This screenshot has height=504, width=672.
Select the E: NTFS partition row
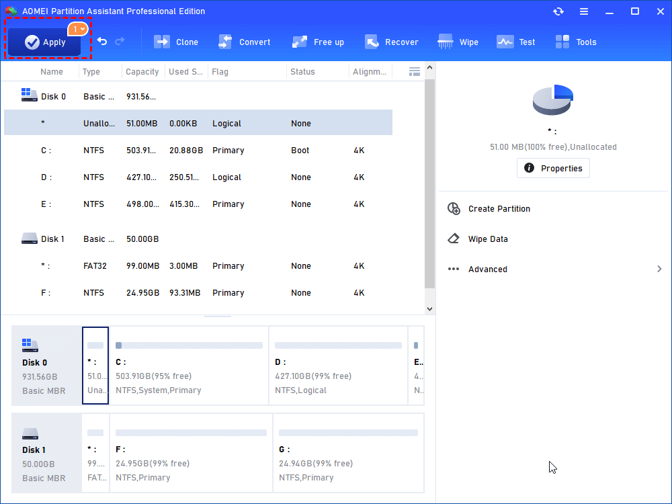pyautogui.click(x=198, y=204)
